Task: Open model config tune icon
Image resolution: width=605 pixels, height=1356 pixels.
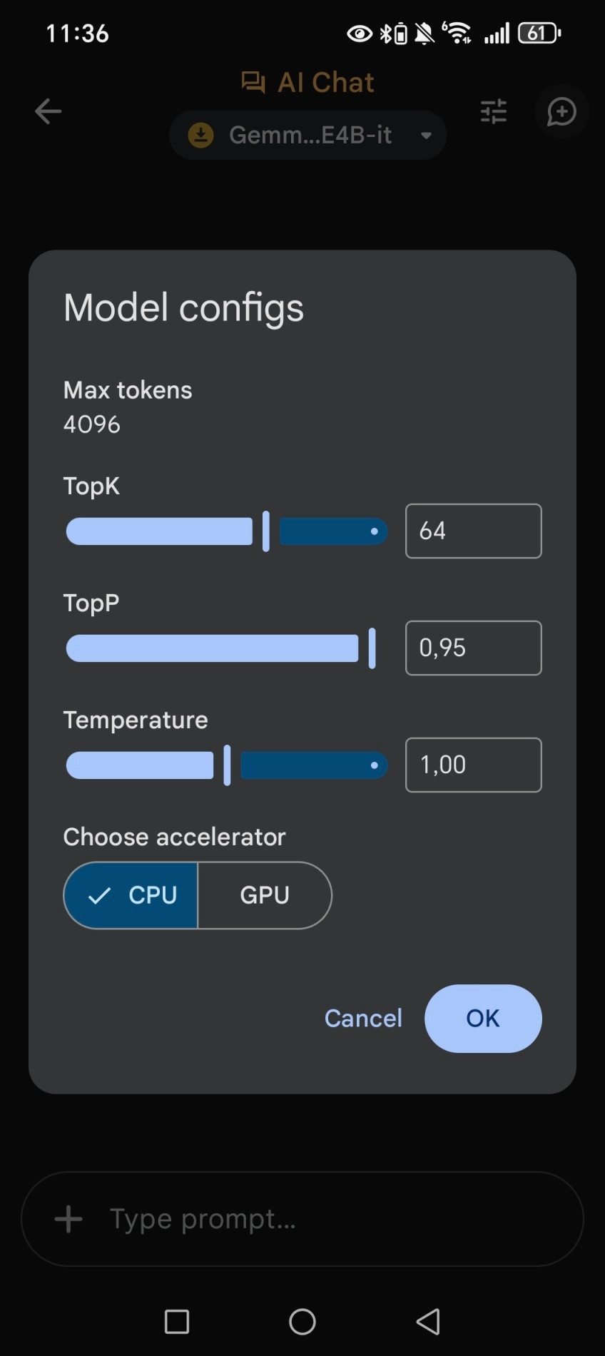Action: coord(494,111)
